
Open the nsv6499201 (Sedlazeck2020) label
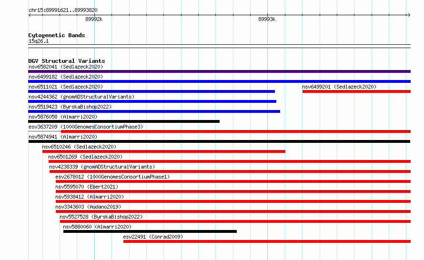point(339,87)
